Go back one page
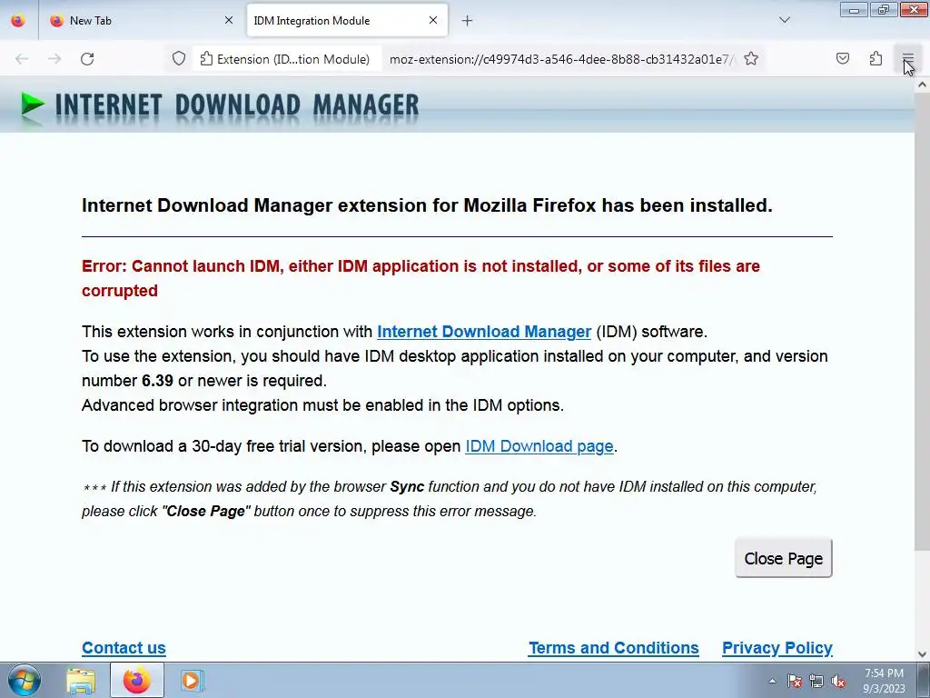The image size is (930, 698). pos(22,59)
